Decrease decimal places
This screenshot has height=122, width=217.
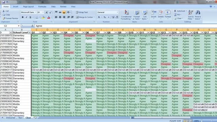[x=117, y=17]
